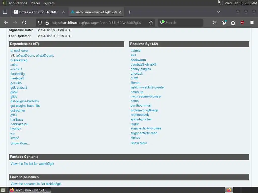
Task: Open the lightdm-webkit2-greeter link
Action: 148,87
